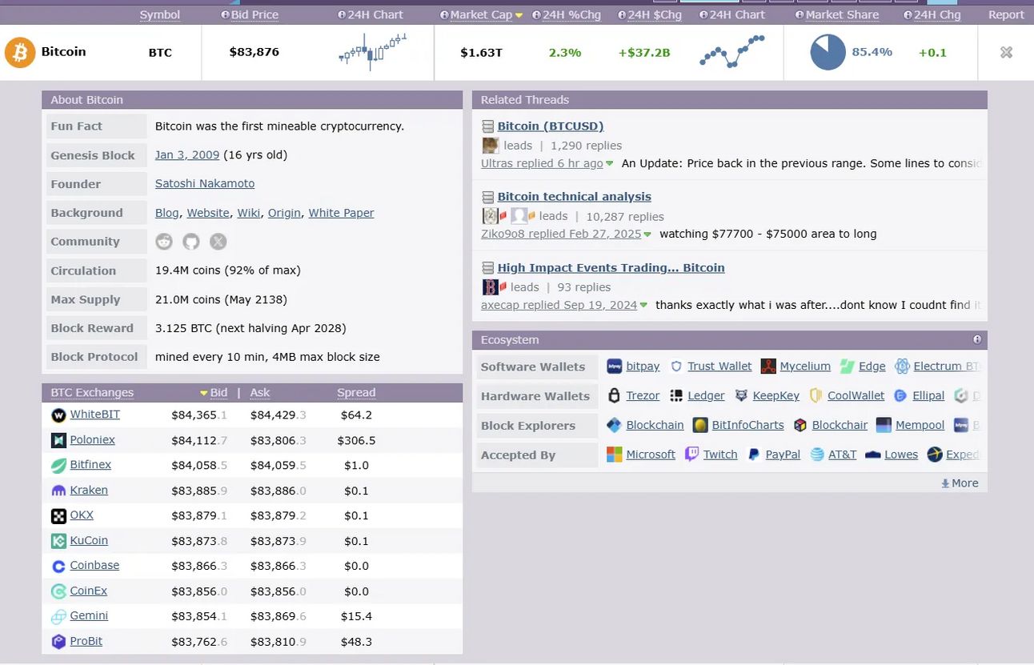Click the Twitch logo icon
This screenshot has width=1034, height=665.
tap(692, 455)
